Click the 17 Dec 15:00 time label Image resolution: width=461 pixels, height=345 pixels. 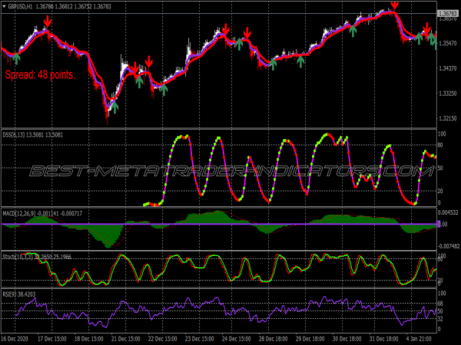click(51, 339)
